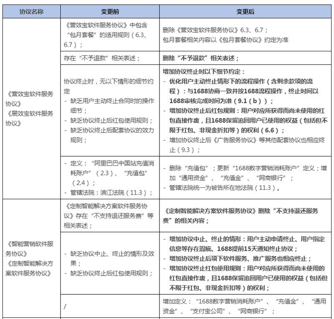Click bullet 增加协议终止后项下软件服务、推广服务

238,258
